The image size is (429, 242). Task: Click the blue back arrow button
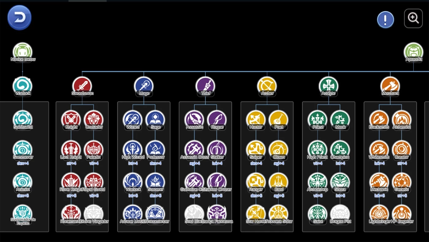[20, 18]
